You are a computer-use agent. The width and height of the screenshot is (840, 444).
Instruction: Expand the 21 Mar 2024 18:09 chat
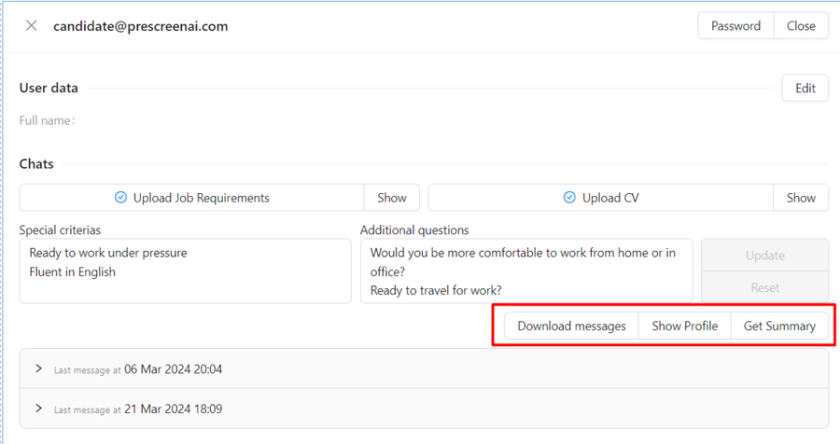(x=38, y=409)
